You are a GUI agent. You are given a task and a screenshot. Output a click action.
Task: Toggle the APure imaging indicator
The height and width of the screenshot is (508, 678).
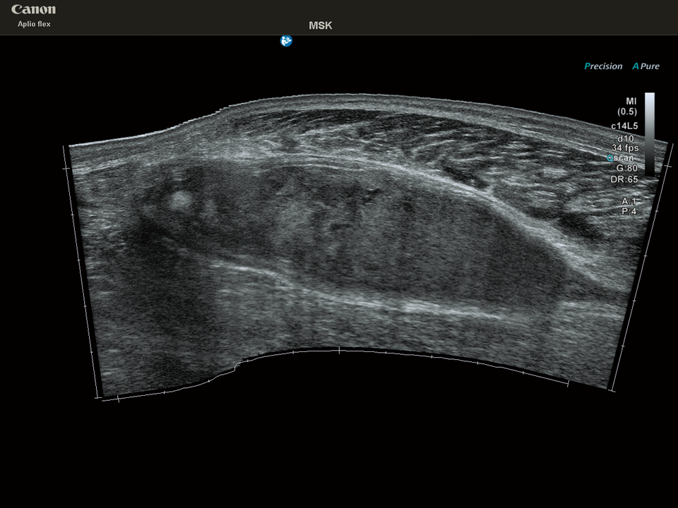646,66
